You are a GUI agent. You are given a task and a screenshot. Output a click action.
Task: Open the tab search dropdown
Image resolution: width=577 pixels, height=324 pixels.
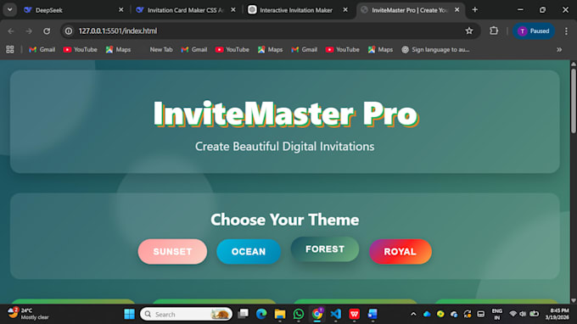point(10,10)
